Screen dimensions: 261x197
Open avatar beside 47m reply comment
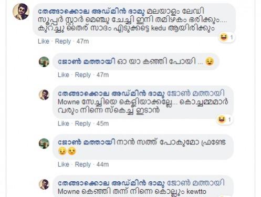(44, 62)
